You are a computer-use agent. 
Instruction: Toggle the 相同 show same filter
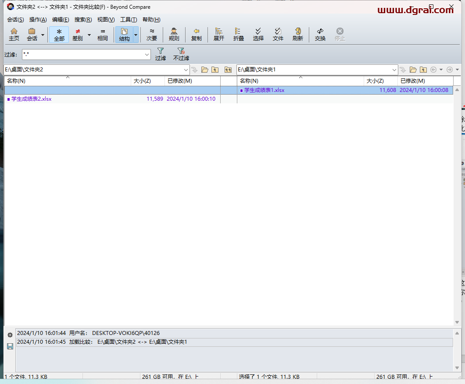(x=103, y=34)
